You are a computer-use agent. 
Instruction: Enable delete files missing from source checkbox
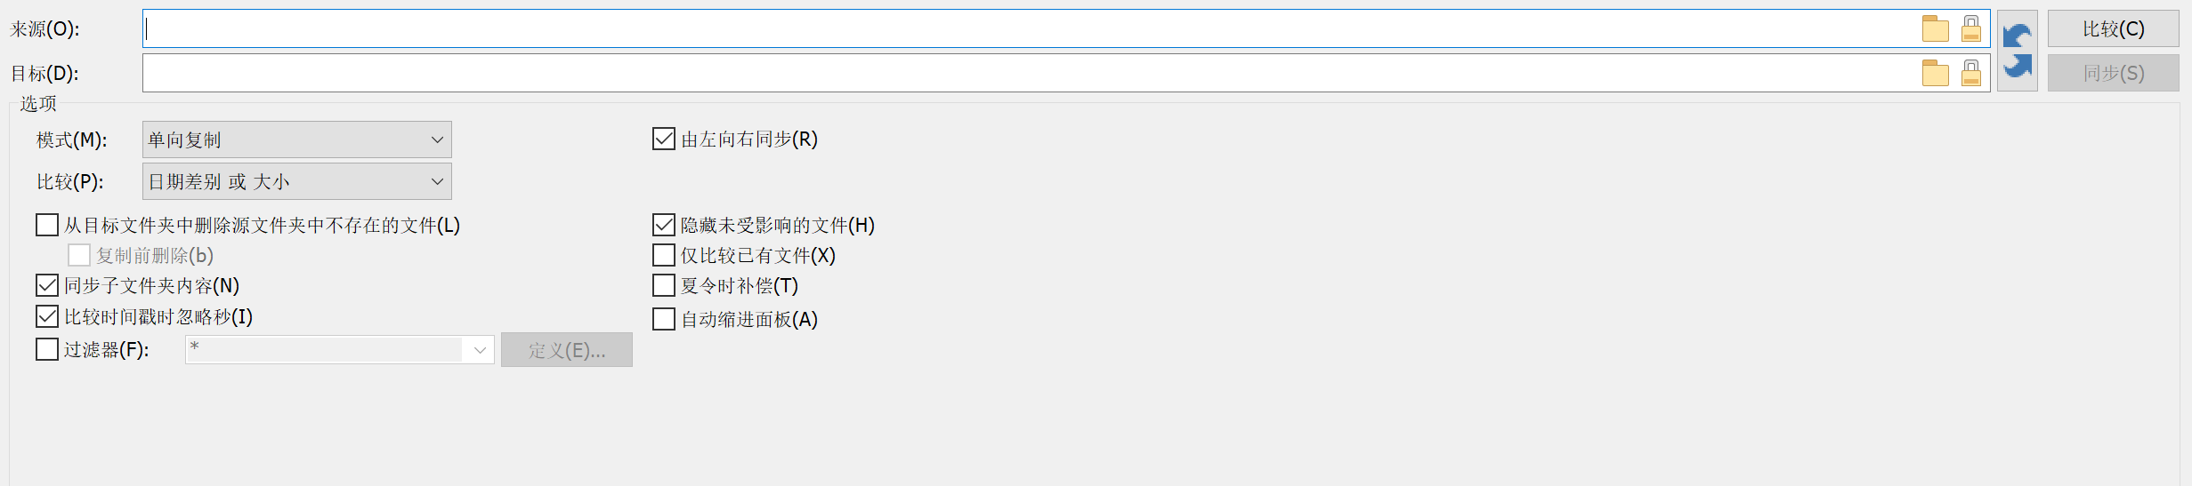[x=47, y=225]
